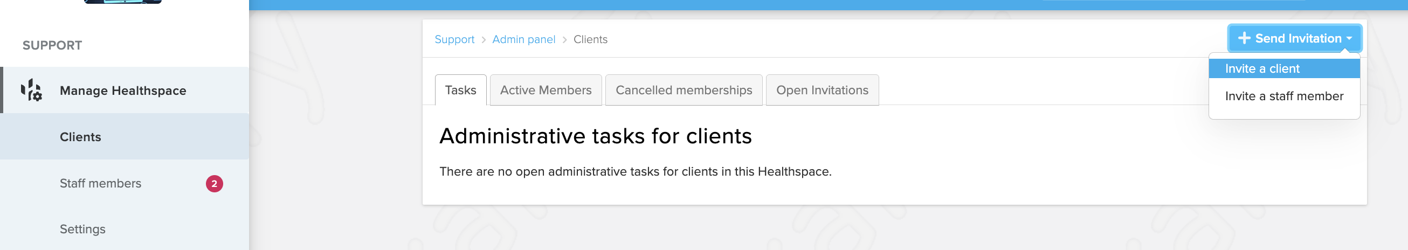View the Cancelled memberships tab
The height and width of the screenshot is (250, 1408).
(683, 90)
